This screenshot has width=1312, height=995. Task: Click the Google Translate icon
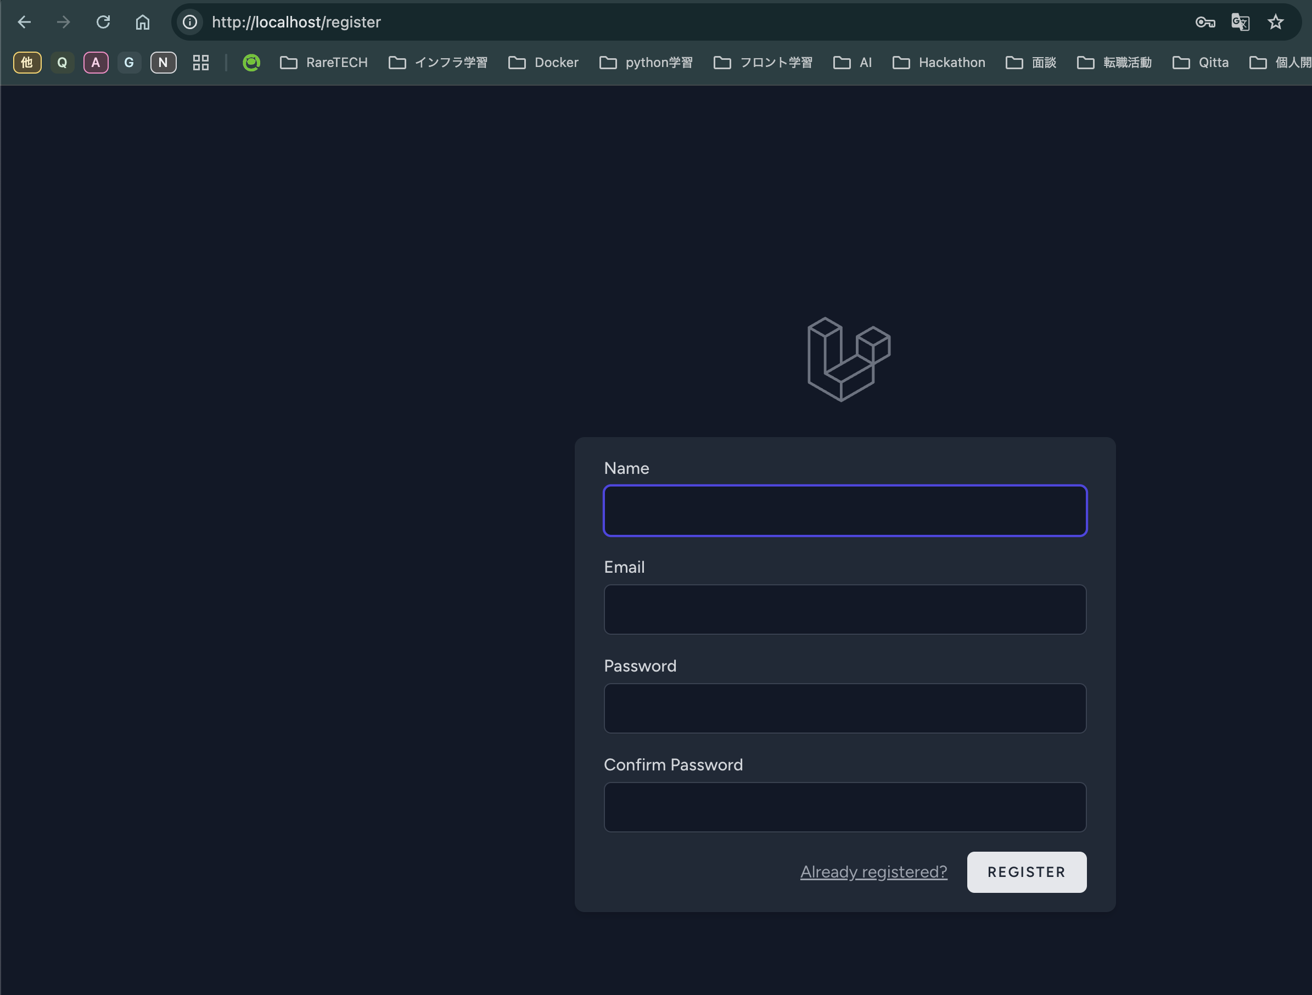[1240, 22]
